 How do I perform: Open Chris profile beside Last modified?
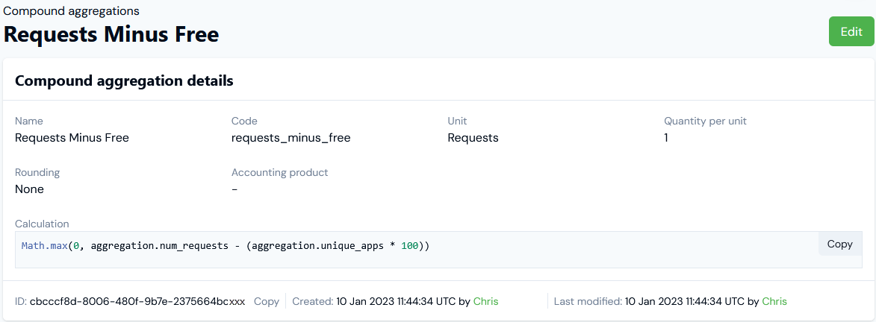click(774, 301)
